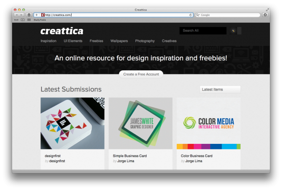Click the design inspiration tagline text

[141, 58]
